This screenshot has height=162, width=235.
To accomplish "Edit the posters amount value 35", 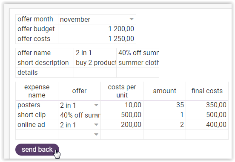I will 164,105.
